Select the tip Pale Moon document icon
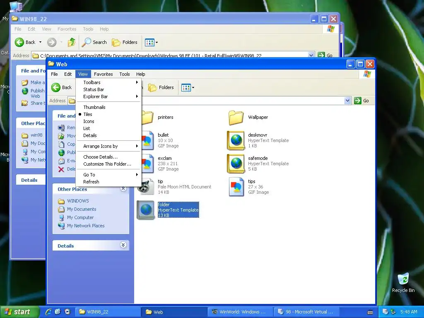The image size is (424, 318). (145, 187)
